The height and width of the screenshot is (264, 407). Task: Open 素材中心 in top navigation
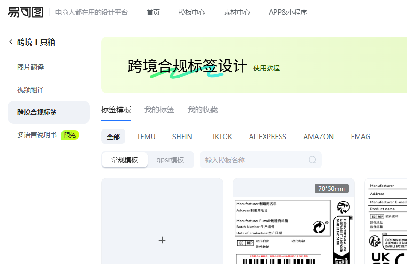coord(237,12)
